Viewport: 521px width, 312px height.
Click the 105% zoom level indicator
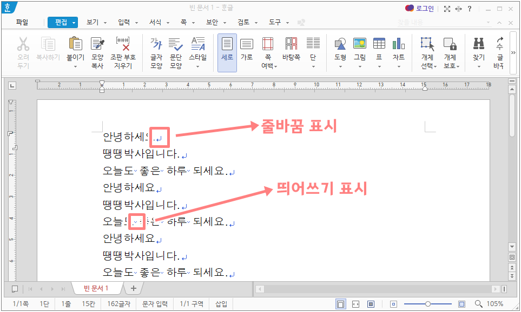pos(494,304)
